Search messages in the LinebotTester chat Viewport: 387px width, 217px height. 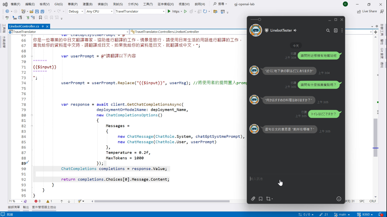tap(328, 31)
